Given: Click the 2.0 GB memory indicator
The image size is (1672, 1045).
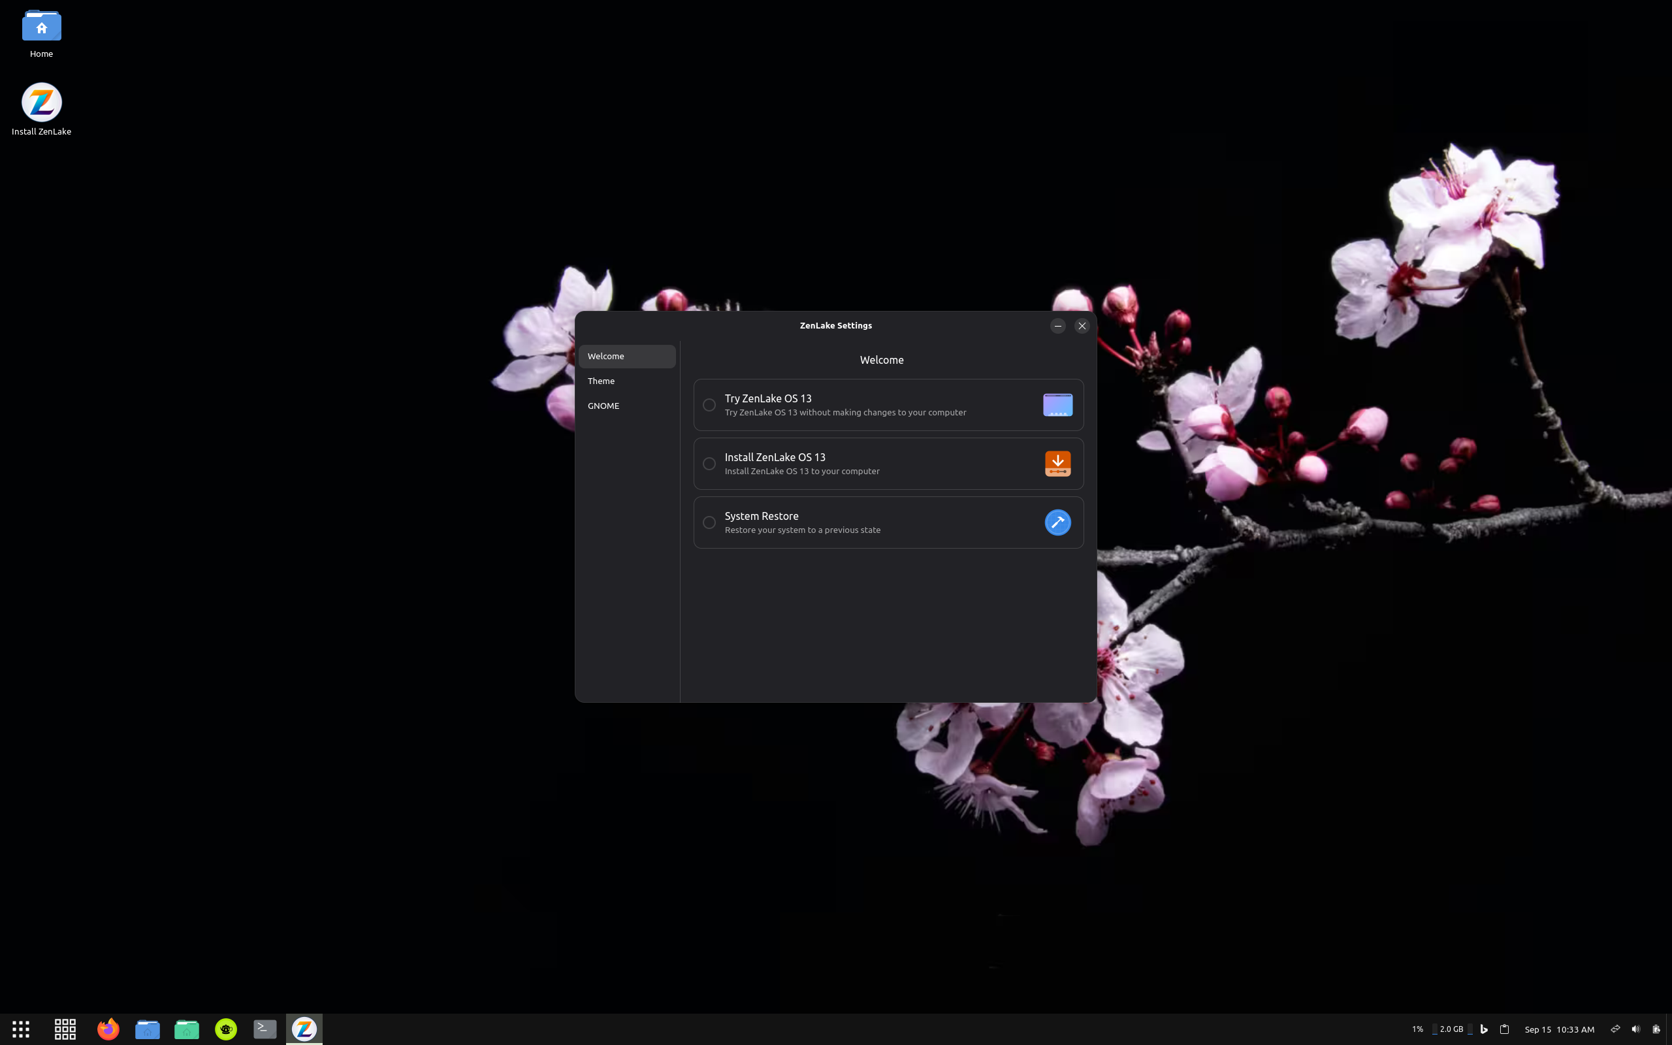Looking at the screenshot, I should 1452,1029.
